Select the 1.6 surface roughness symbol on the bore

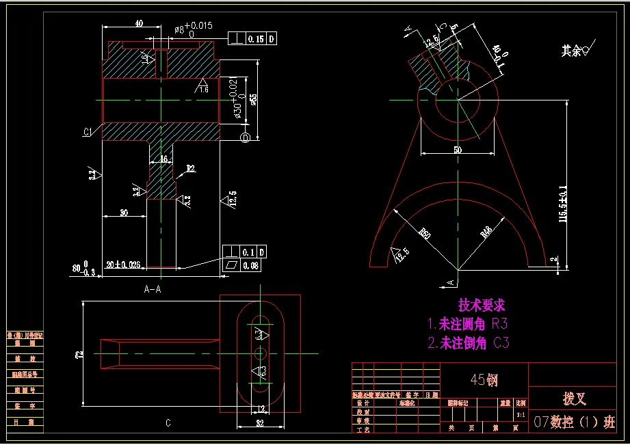point(203,87)
